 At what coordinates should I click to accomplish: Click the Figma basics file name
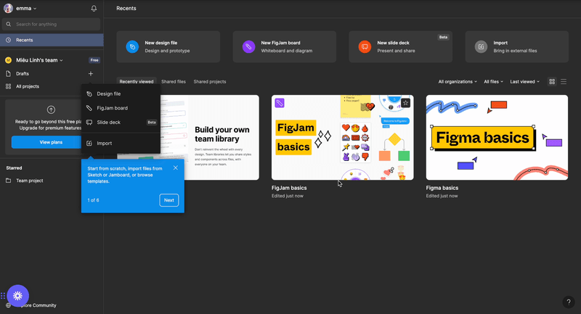click(x=442, y=188)
